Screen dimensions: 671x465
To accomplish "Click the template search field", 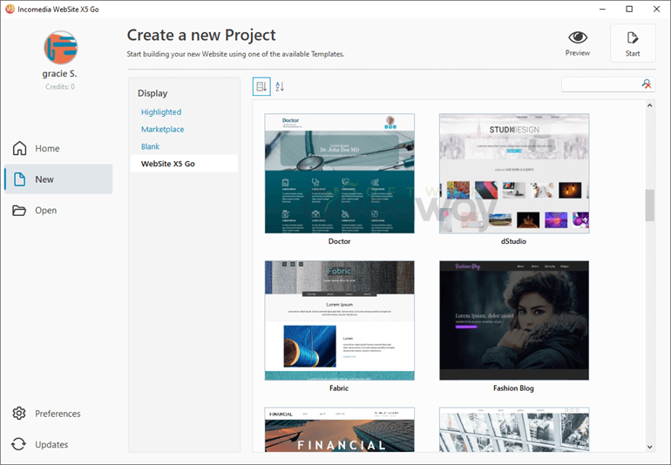I will [600, 84].
